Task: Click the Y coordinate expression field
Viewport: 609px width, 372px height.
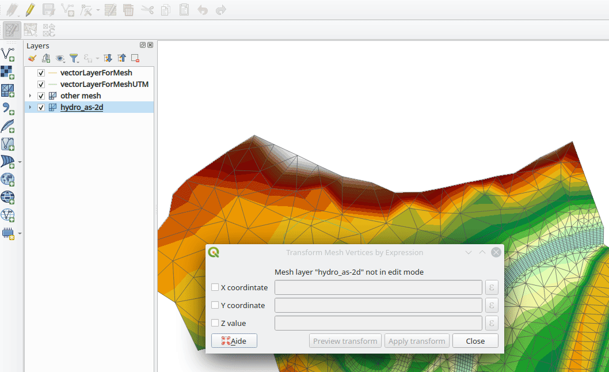Action: click(378, 305)
